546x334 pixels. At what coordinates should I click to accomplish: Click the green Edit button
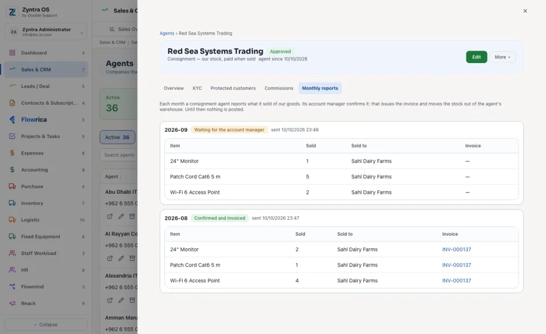click(477, 57)
